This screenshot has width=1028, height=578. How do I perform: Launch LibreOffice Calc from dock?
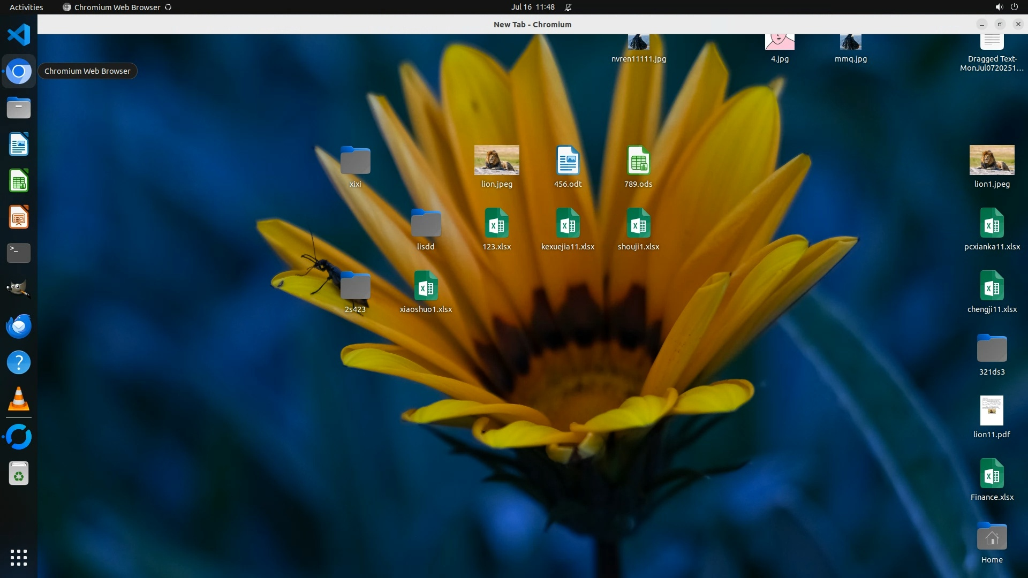tap(19, 180)
